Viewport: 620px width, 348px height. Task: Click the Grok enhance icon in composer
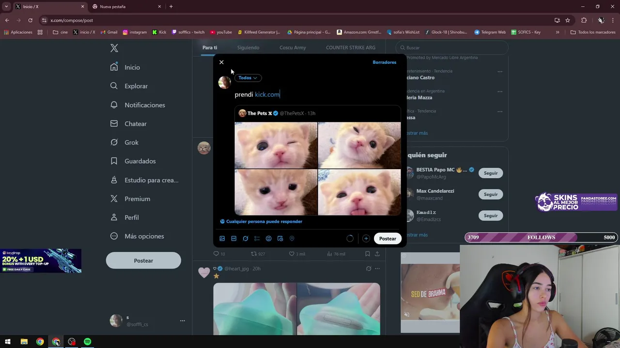point(246,238)
